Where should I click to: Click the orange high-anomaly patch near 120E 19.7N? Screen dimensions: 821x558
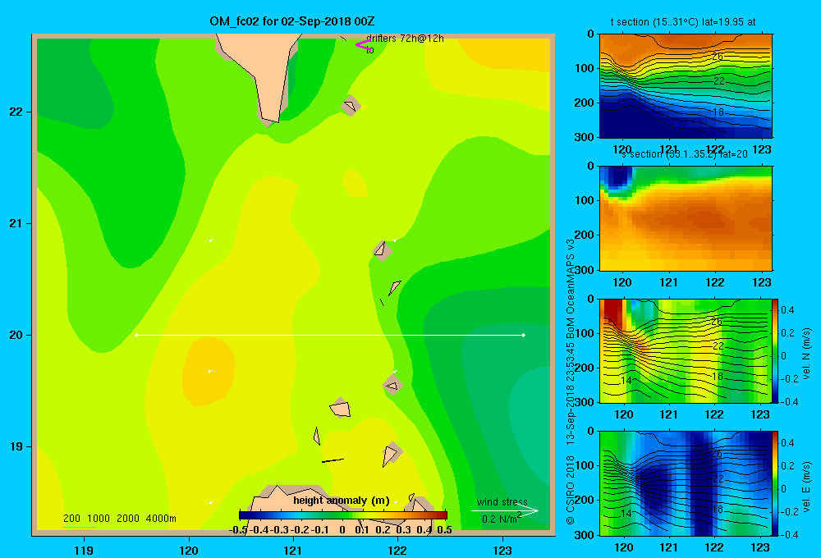point(209,371)
